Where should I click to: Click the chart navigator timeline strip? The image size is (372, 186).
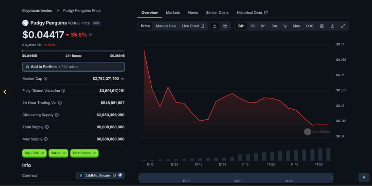(x=236, y=178)
